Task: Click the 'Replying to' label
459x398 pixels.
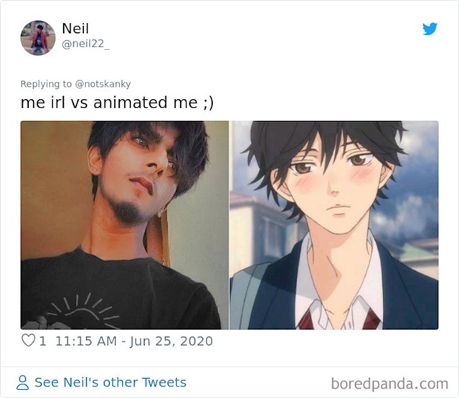Action: 46,84
